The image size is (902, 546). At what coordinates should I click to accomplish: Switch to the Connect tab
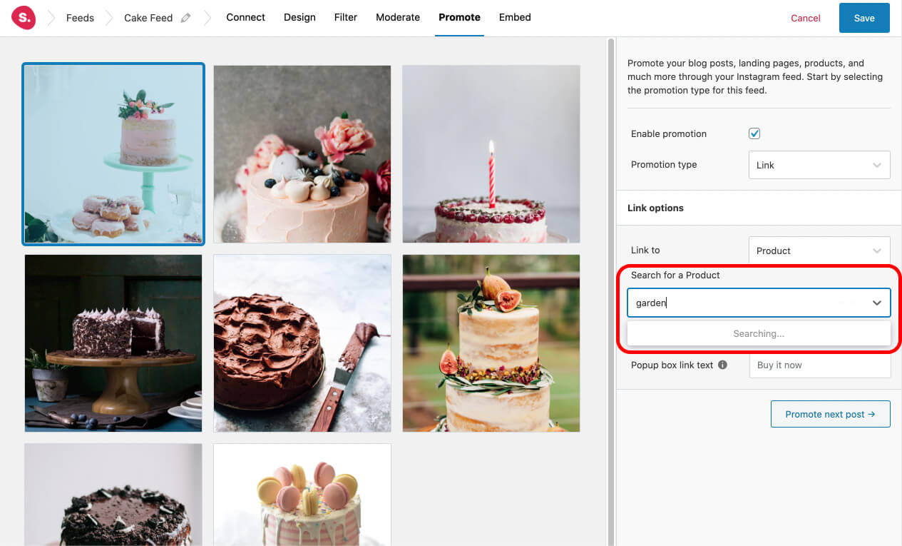(x=245, y=17)
